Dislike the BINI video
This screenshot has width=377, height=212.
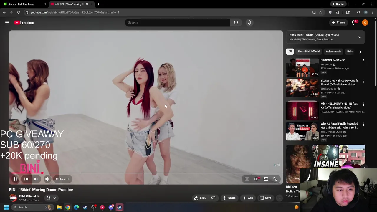click(213, 198)
